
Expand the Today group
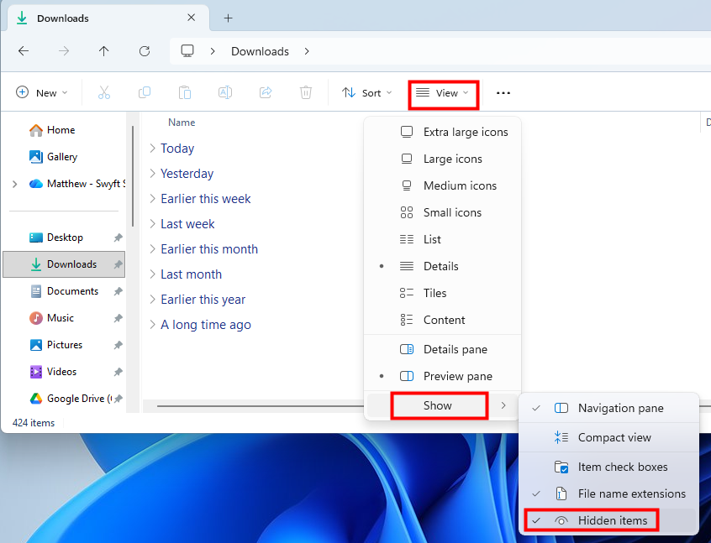coord(153,148)
